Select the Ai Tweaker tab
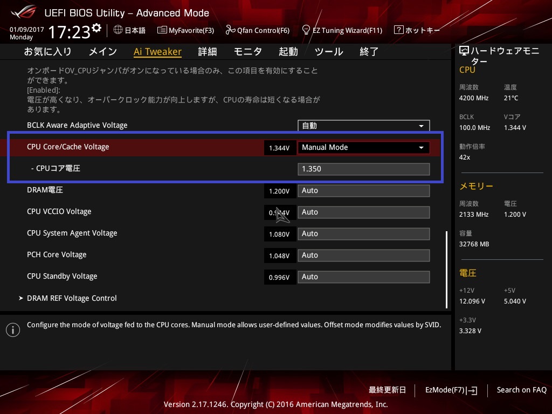Screen dimensions: 552x414 [x=157, y=52]
